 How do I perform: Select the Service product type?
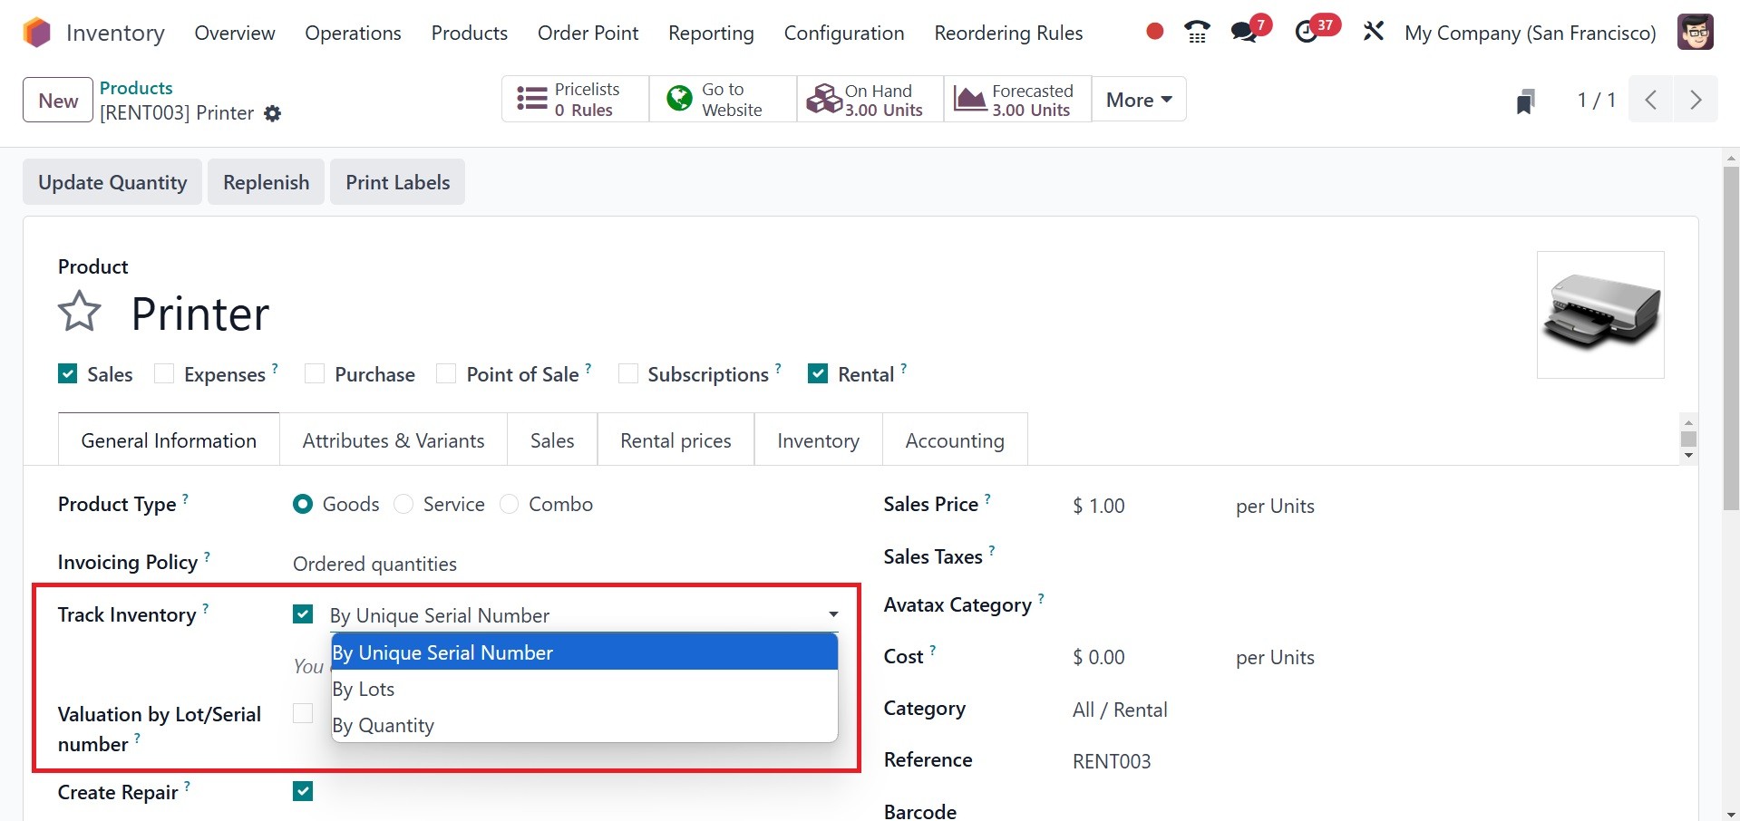coord(404,505)
